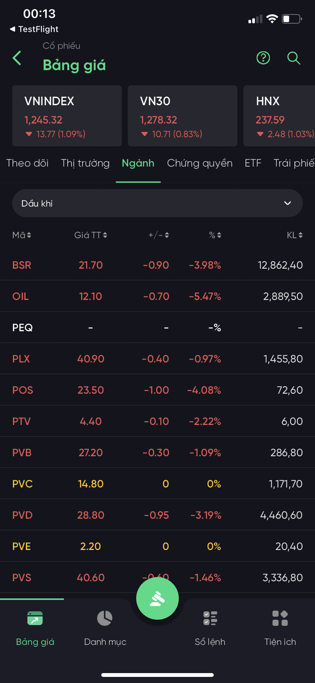Open the Danh mục portfolio icon
Viewport: 315px width, 683px height.
[x=105, y=618]
